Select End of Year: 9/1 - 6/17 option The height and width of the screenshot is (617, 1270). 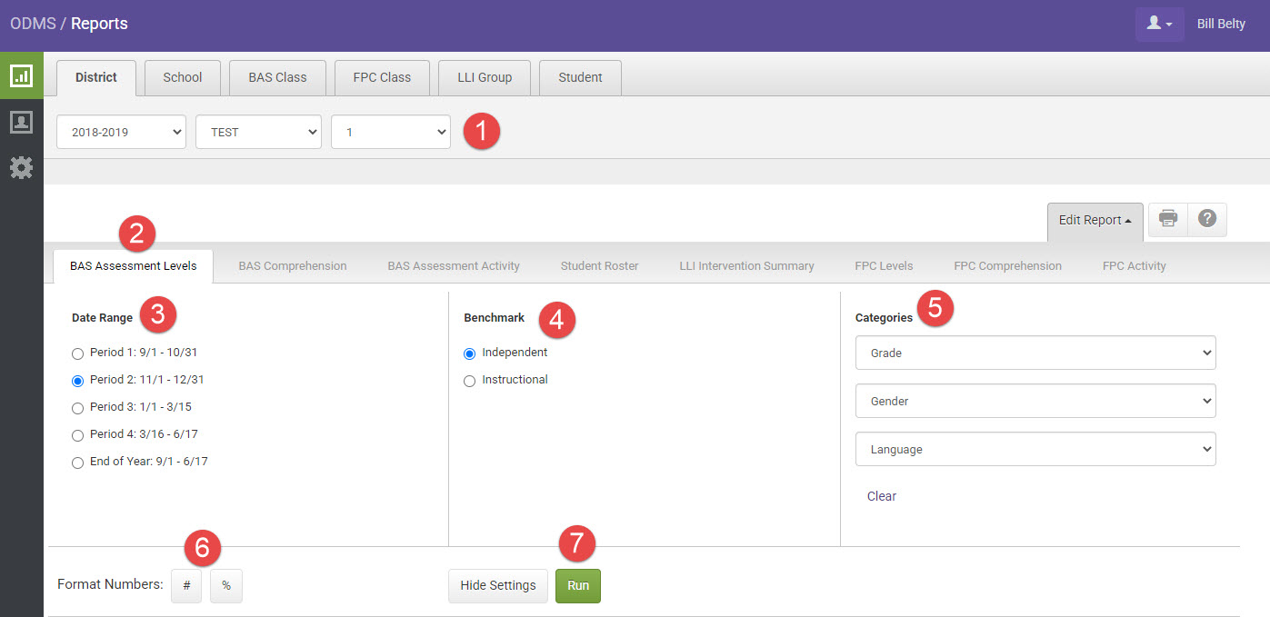pos(77,462)
